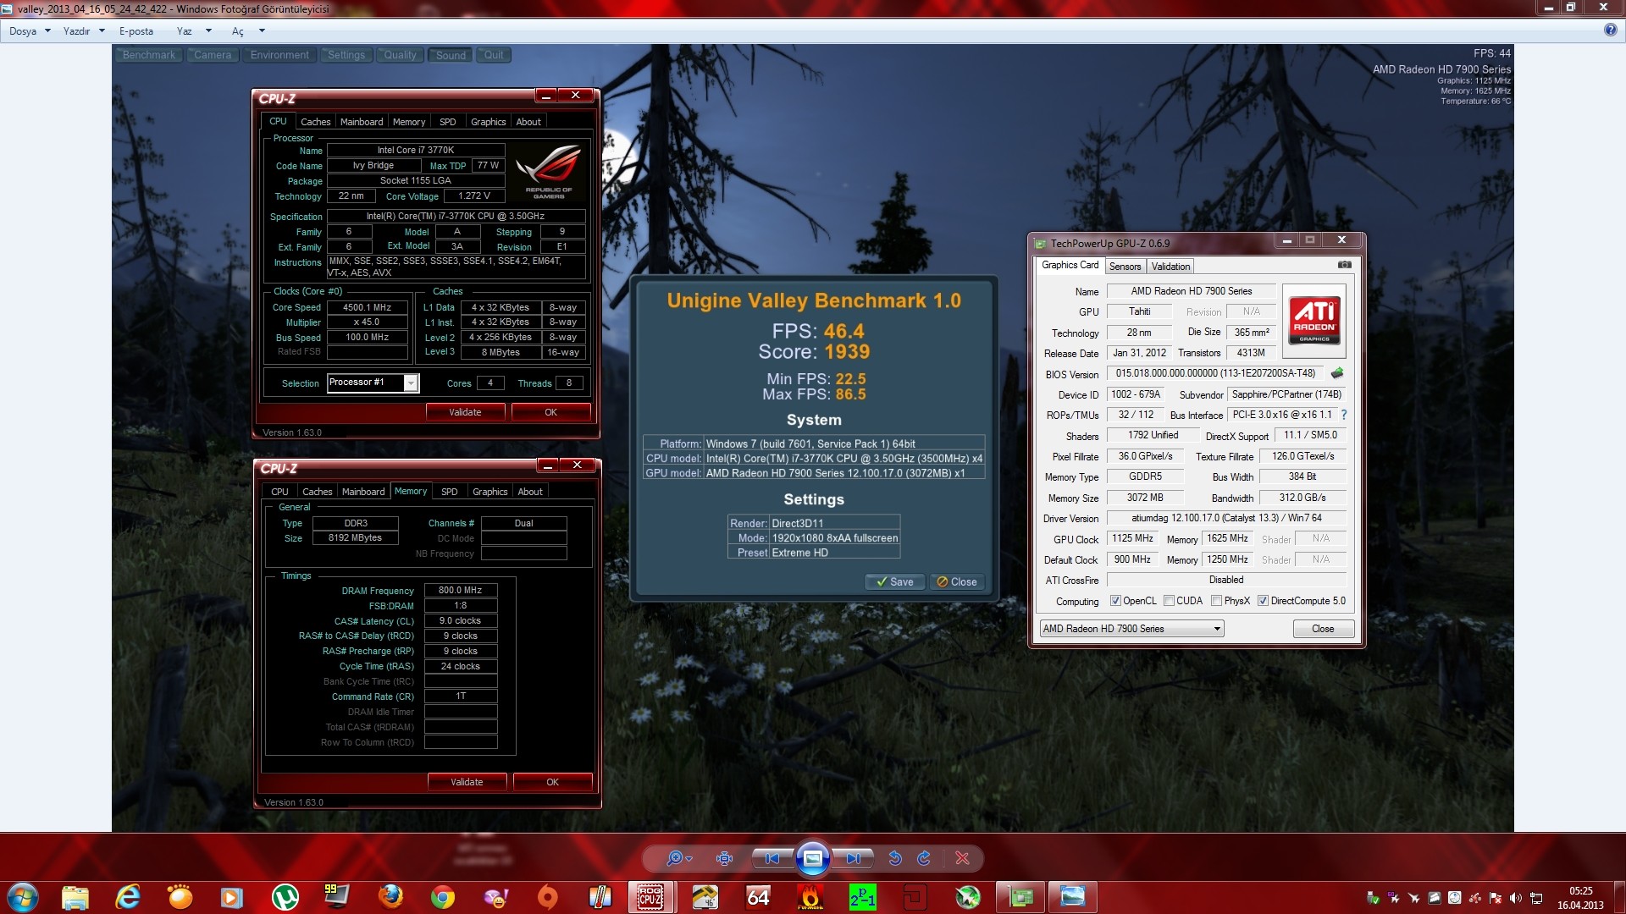Toggle the OpenCL checkbox

tap(1115, 601)
